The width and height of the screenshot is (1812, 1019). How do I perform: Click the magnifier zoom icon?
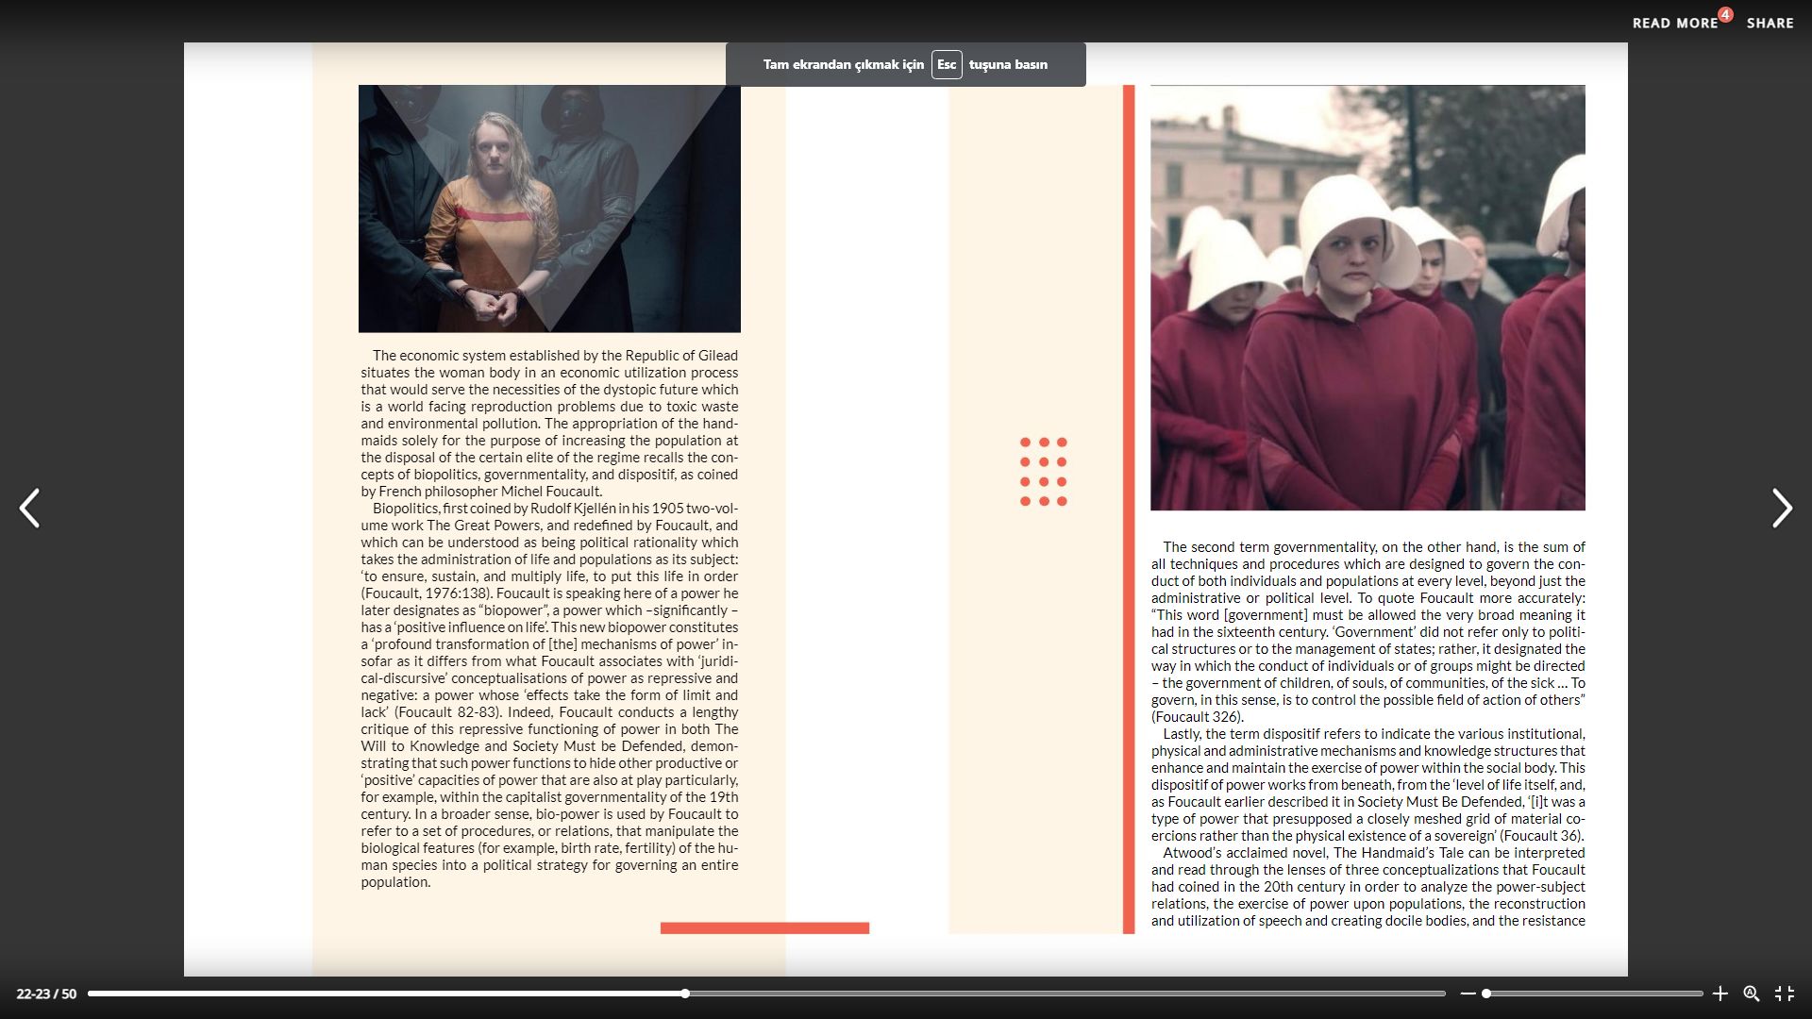point(1752,994)
